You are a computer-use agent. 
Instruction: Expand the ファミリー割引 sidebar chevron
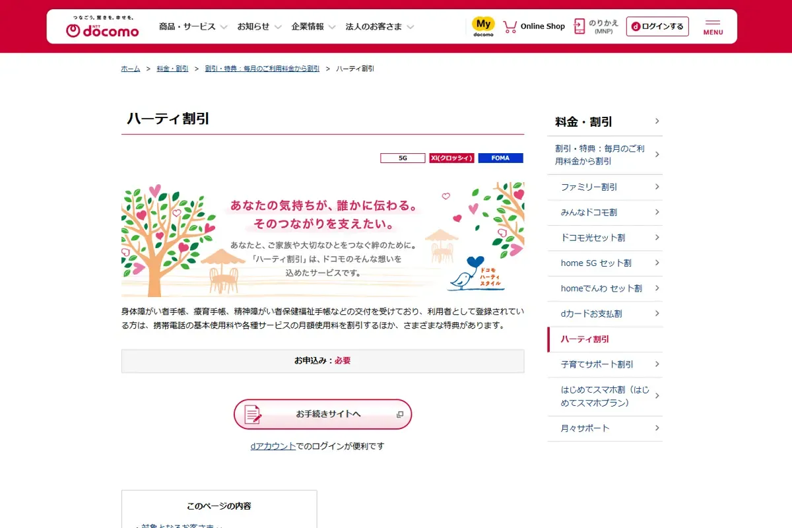click(656, 187)
